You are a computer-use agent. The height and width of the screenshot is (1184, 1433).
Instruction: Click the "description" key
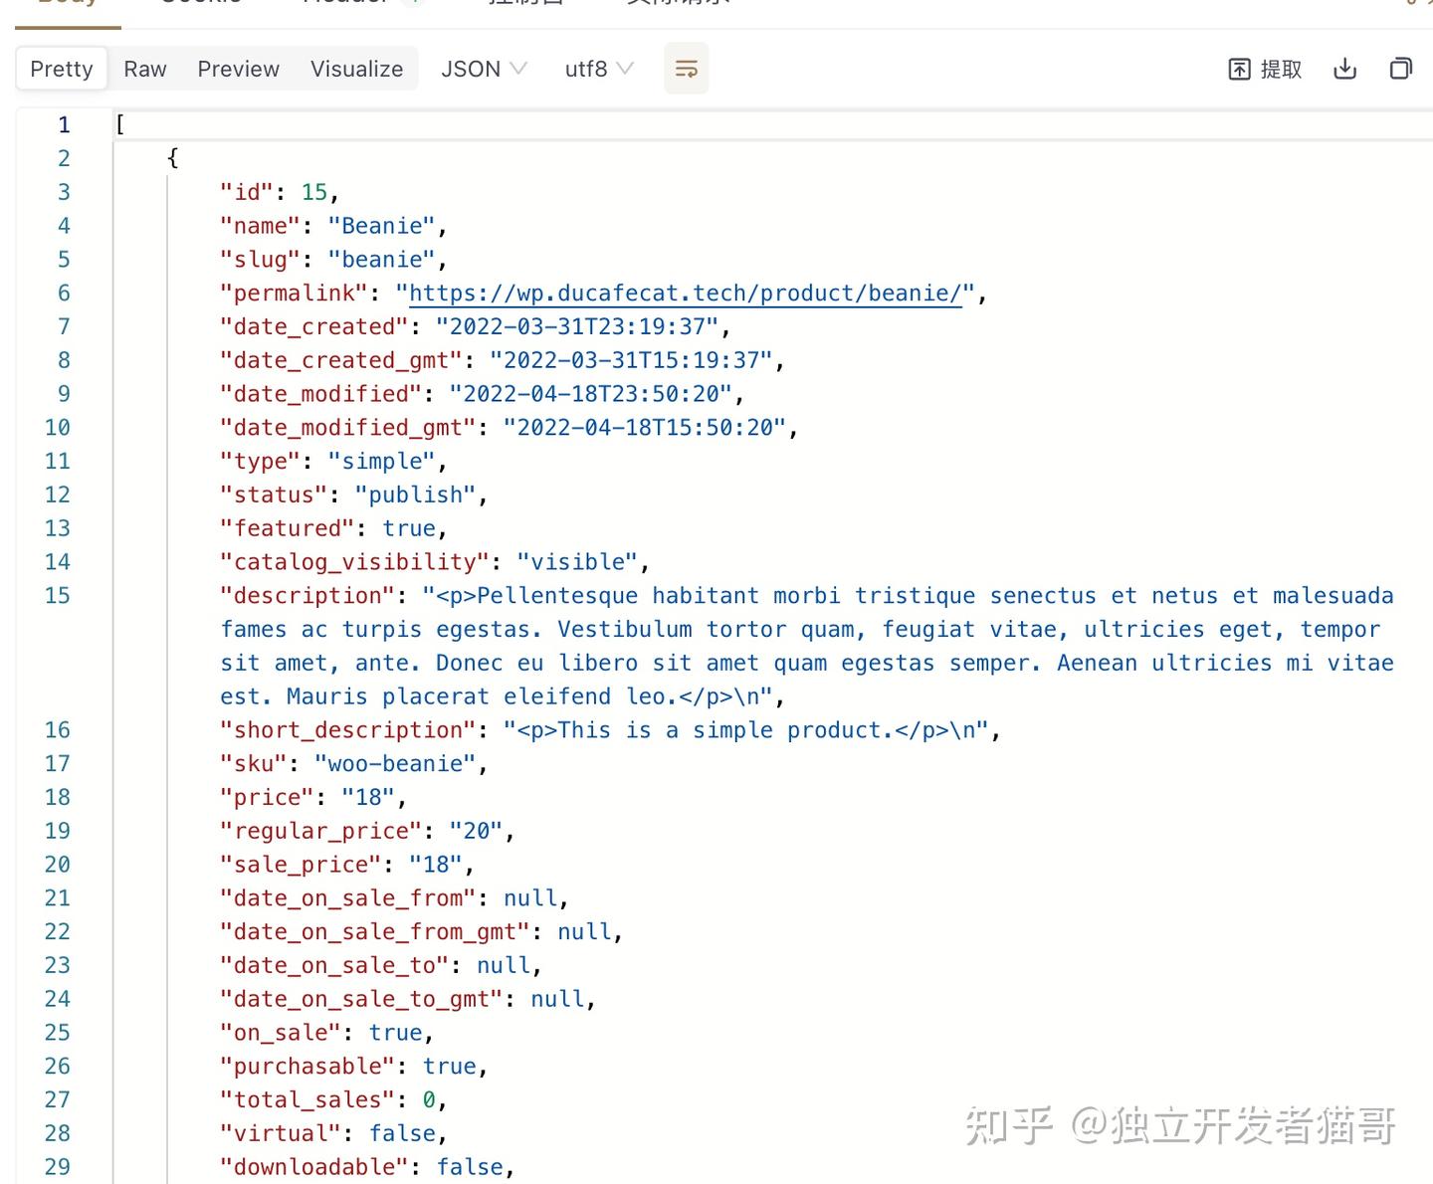(307, 596)
